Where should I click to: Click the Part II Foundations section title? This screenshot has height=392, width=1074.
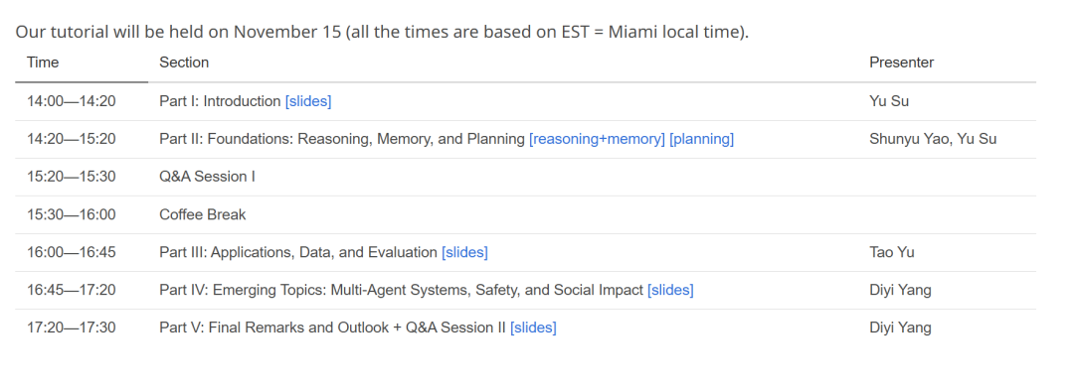click(342, 139)
